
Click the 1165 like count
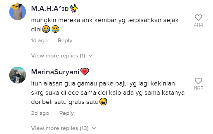[198, 89]
